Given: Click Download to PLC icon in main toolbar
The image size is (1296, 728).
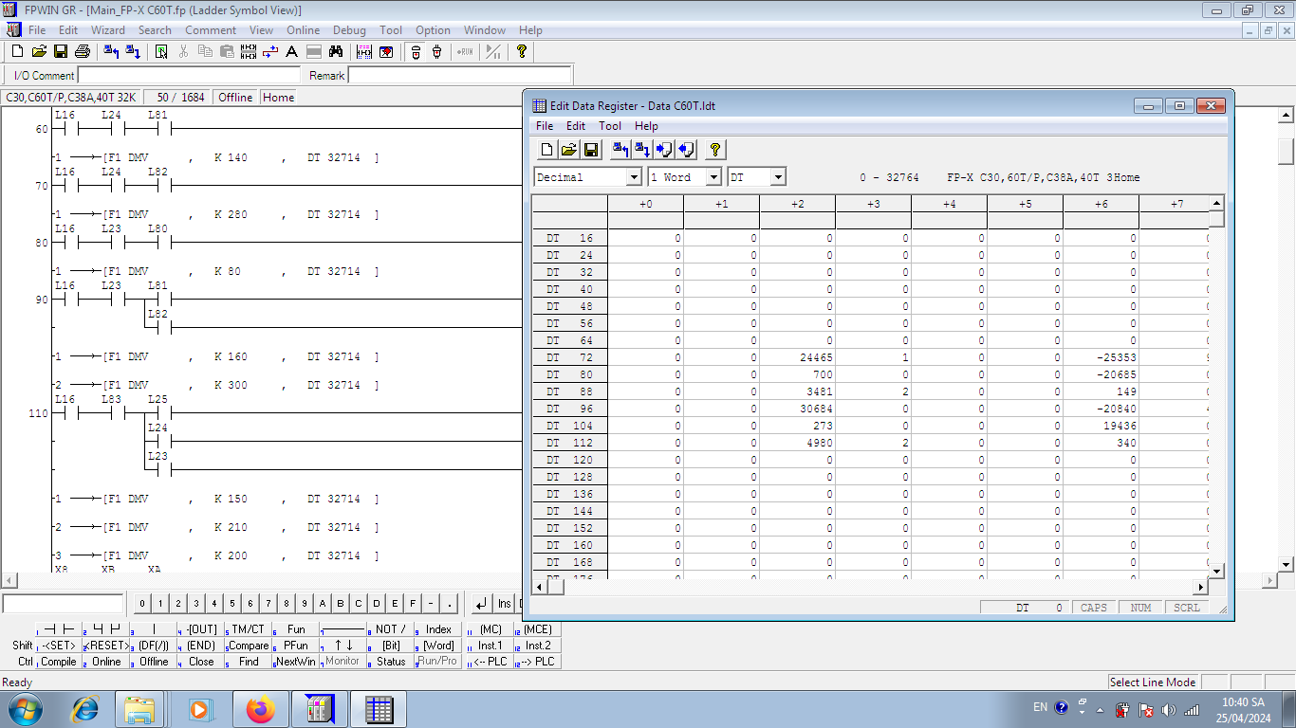Looking at the screenshot, I should 134,52.
